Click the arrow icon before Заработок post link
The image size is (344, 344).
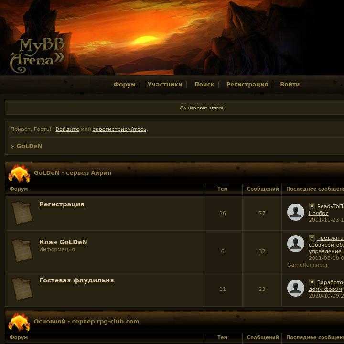(312, 282)
